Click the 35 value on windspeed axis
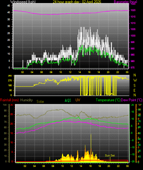 [x=9, y=19]
